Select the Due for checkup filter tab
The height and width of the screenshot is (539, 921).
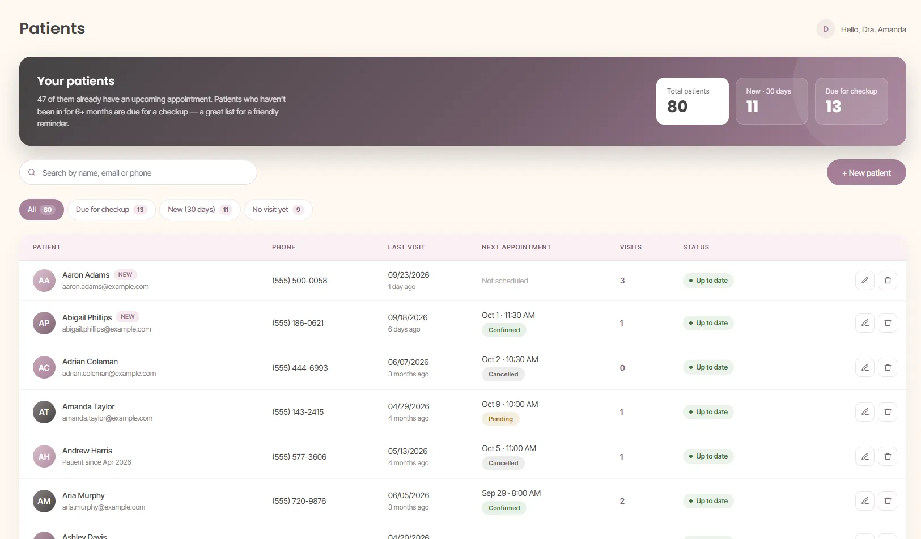coord(111,210)
